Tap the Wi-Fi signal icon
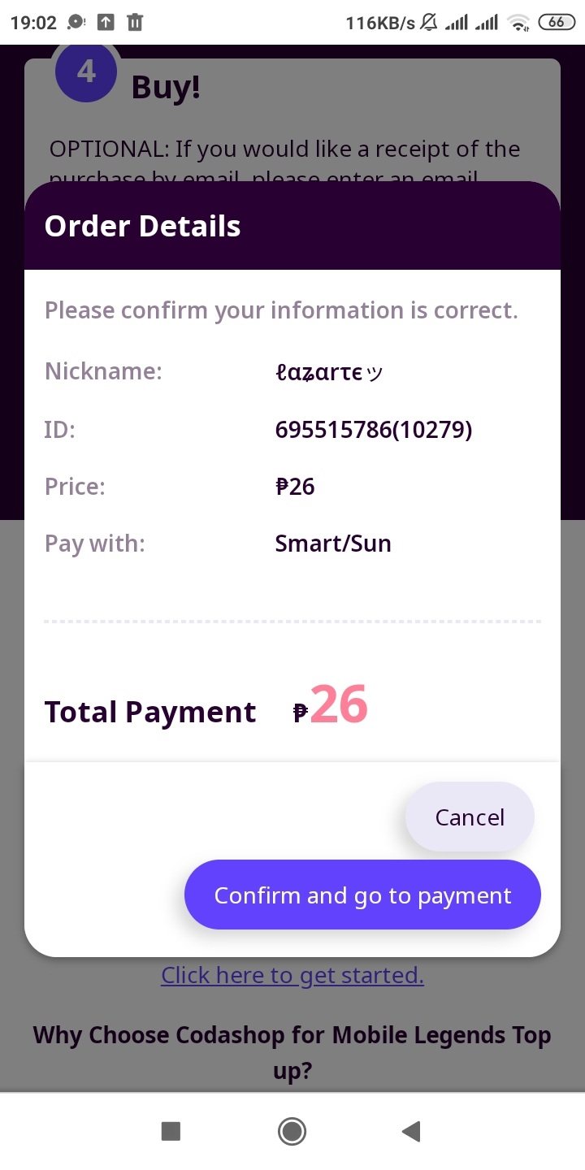Screen dimensions: 585x1170 [x=518, y=23]
